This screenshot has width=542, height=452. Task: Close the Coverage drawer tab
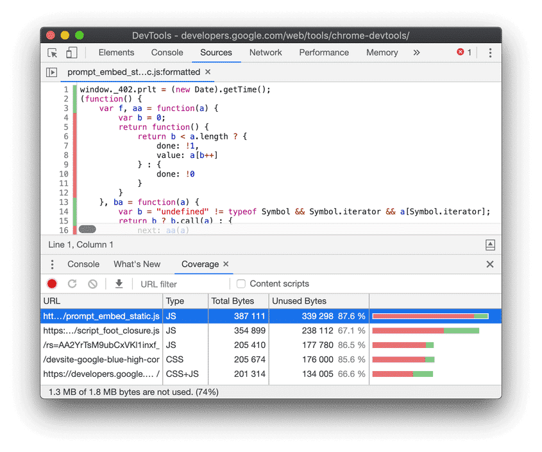[225, 263]
